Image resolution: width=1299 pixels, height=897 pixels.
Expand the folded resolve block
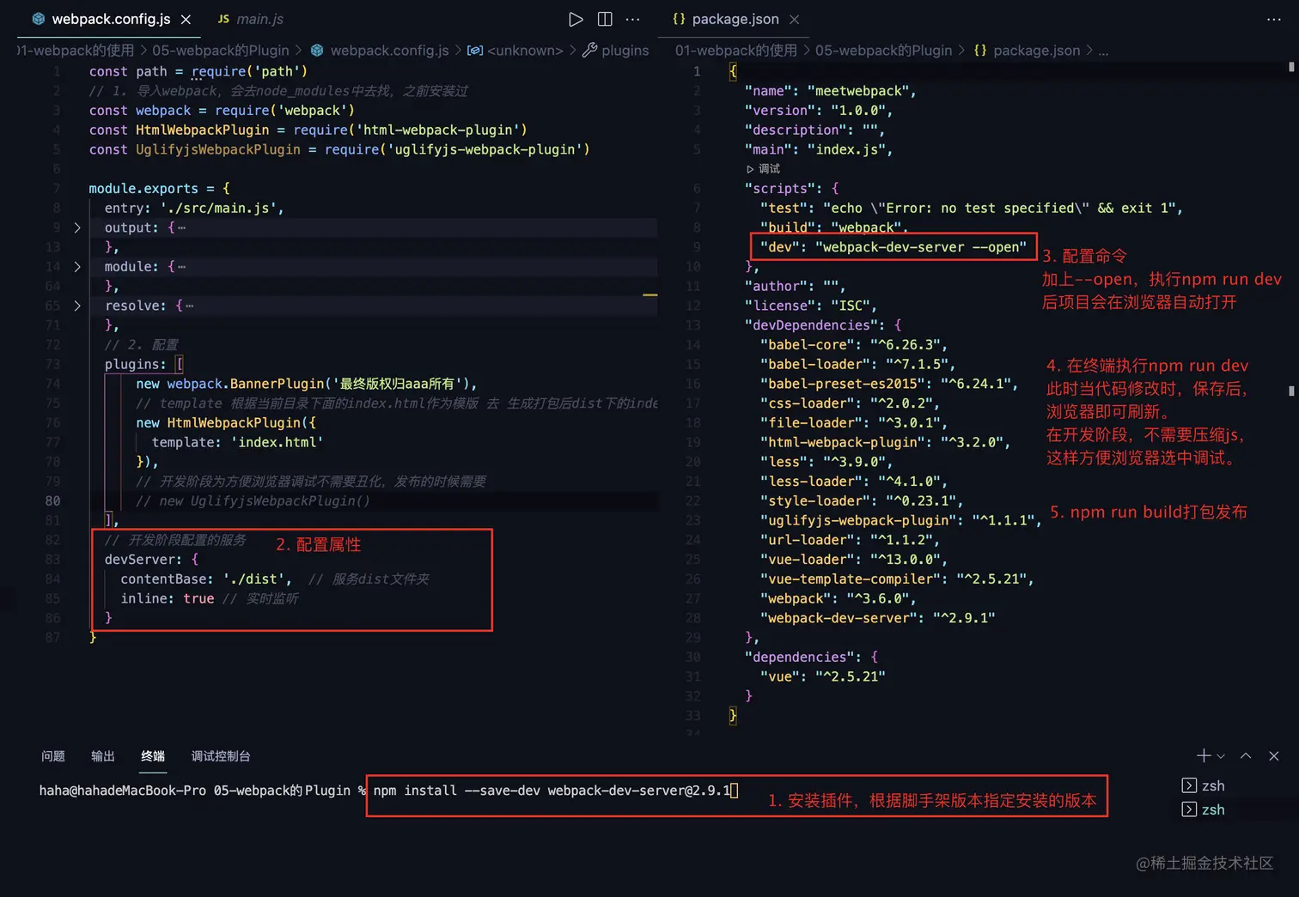[x=77, y=306]
